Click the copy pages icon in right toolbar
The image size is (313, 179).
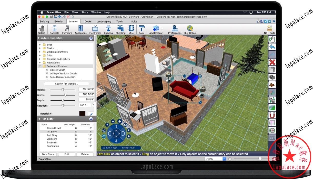pos(272,70)
